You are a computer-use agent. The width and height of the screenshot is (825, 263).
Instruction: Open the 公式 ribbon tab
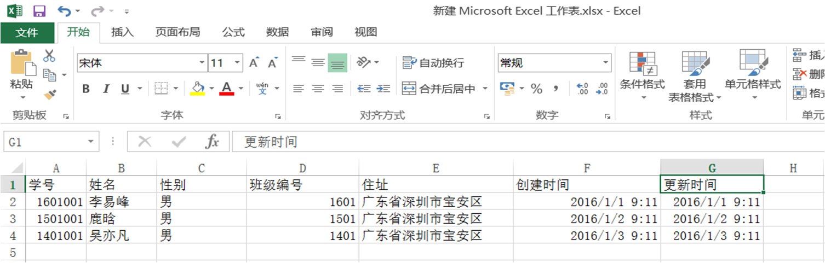coord(233,32)
